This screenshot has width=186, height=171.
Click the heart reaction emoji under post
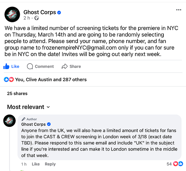[11, 79]
